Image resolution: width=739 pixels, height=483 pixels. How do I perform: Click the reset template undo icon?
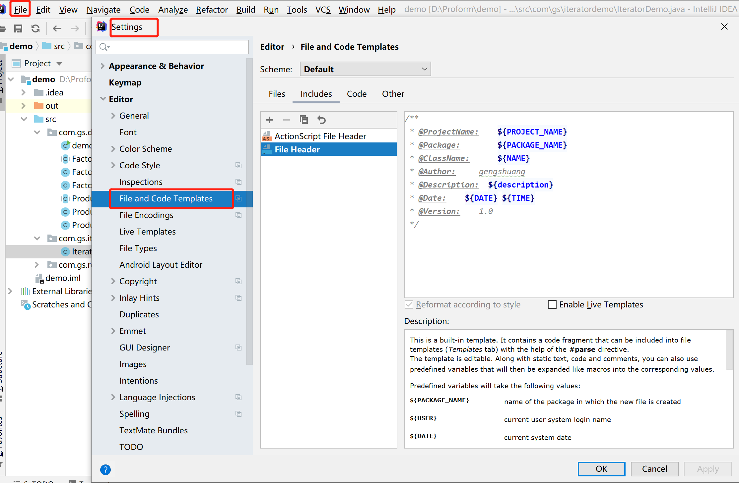(321, 120)
